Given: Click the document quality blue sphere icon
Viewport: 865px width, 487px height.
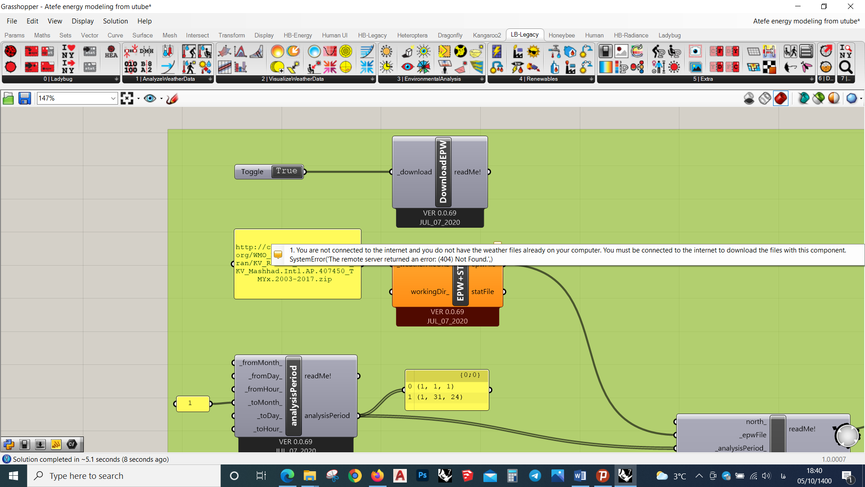Looking at the screenshot, I should 851,98.
